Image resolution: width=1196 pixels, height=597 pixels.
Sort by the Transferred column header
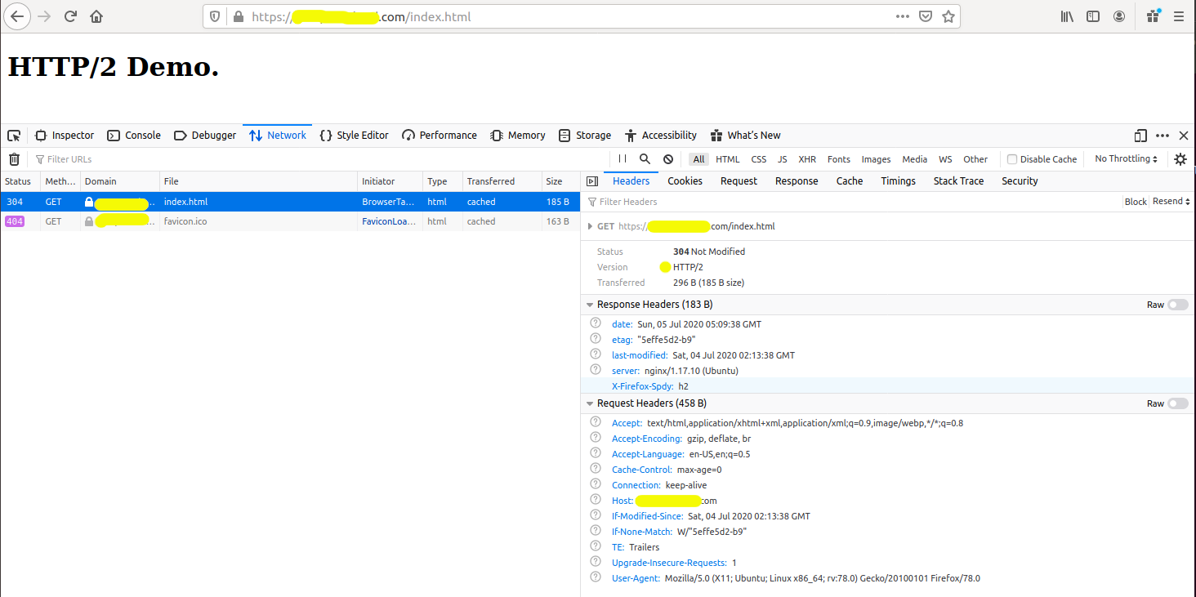click(x=502, y=181)
